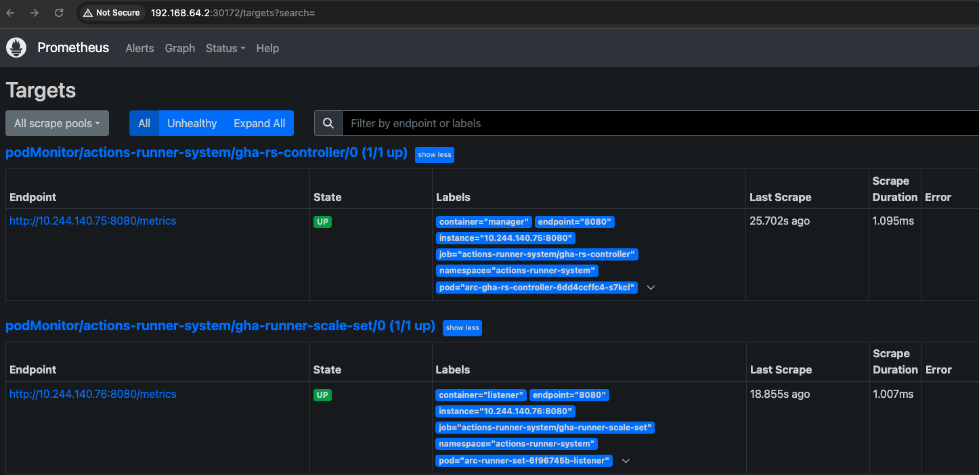Expand labels chevron for gha-rs-controller pod
The width and height of the screenshot is (979, 475).
[x=651, y=288]
